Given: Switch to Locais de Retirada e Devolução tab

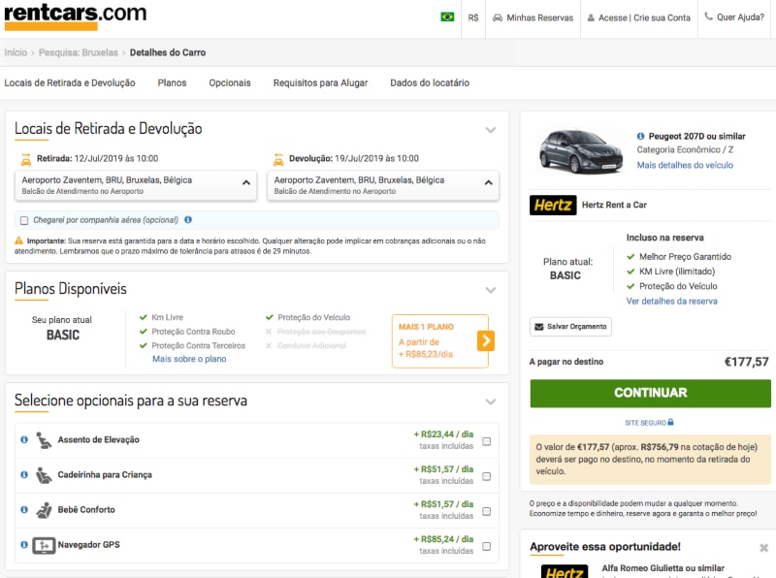Looking at the screenshot, I should [x=70, y=82].
